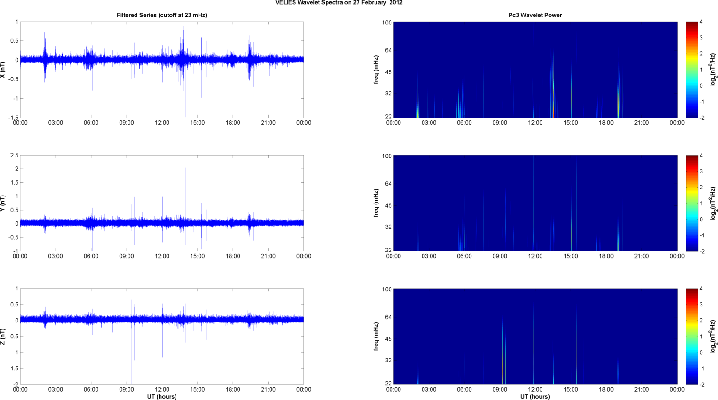Screen dimensions: 718x400
Task: Pick the middle wavelet panel's color bar
Action: pyautogui.click(x=692, y=203)
